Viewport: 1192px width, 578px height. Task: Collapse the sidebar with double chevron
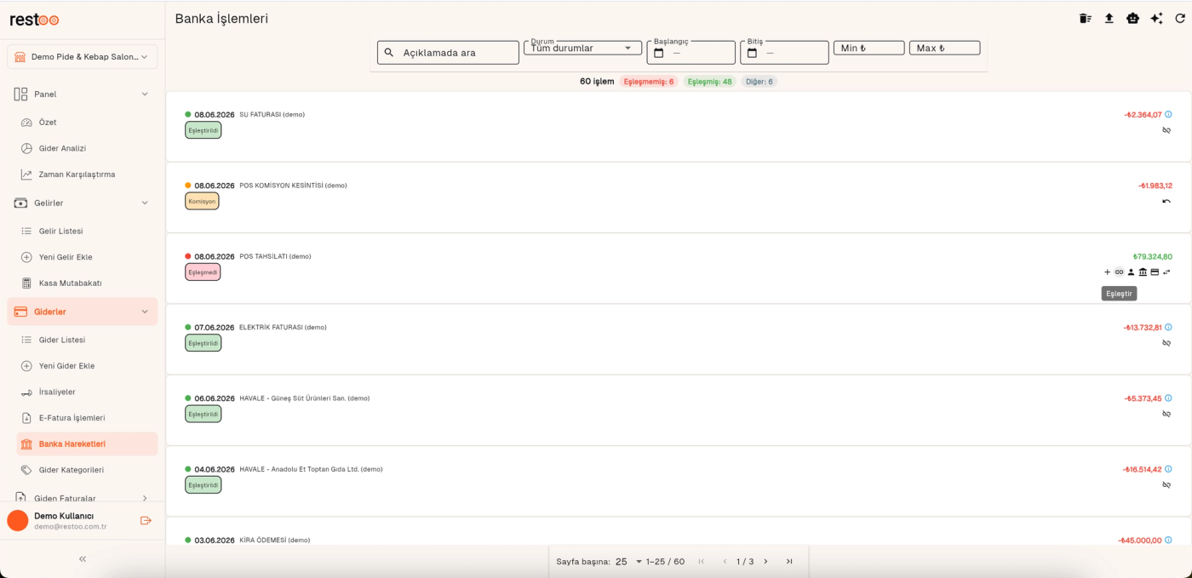click(83, 559)
